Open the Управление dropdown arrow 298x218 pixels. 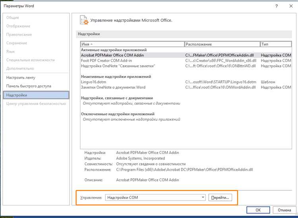click(203, 197)
